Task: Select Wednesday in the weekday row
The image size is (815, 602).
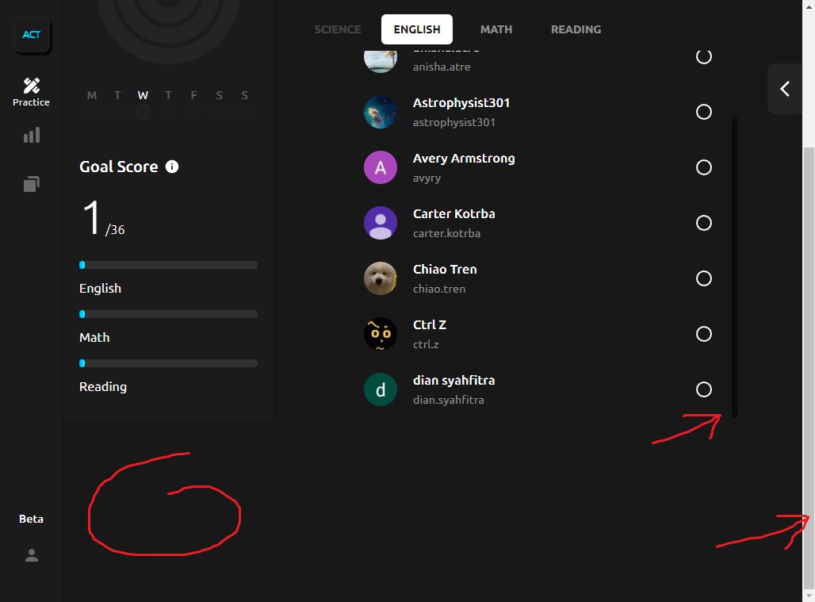Action: [x=143, y=104]
